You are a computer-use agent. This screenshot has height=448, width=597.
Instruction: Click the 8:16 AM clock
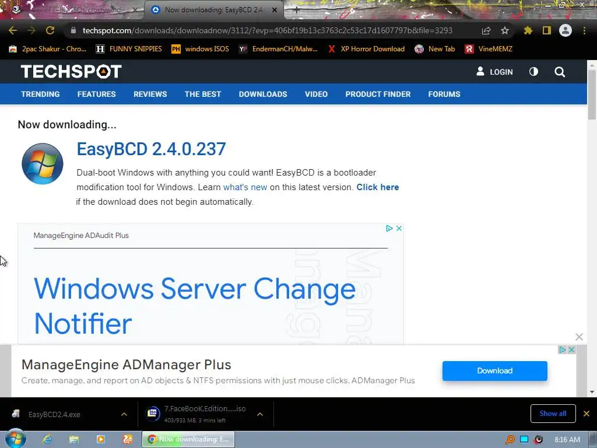(x=567, y=440)
